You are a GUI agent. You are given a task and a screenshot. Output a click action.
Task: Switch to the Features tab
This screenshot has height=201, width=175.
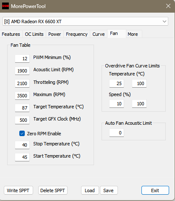pyautogui.click(x=11, y=34)
